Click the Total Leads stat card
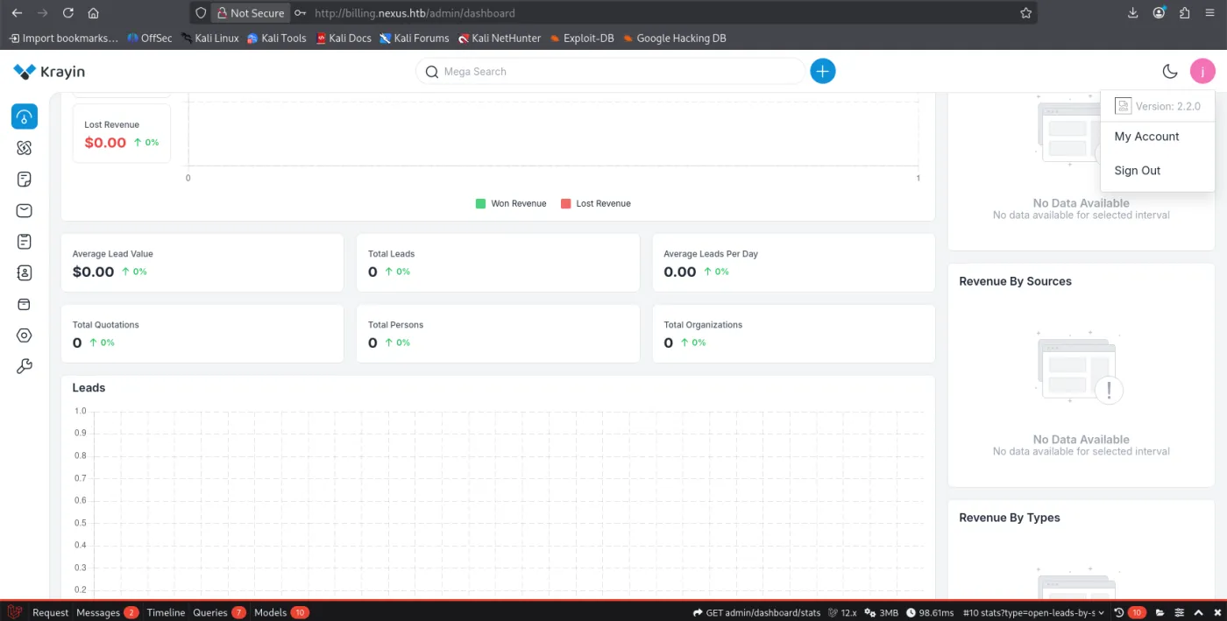Screen dimensions: 1227x621 498,263
